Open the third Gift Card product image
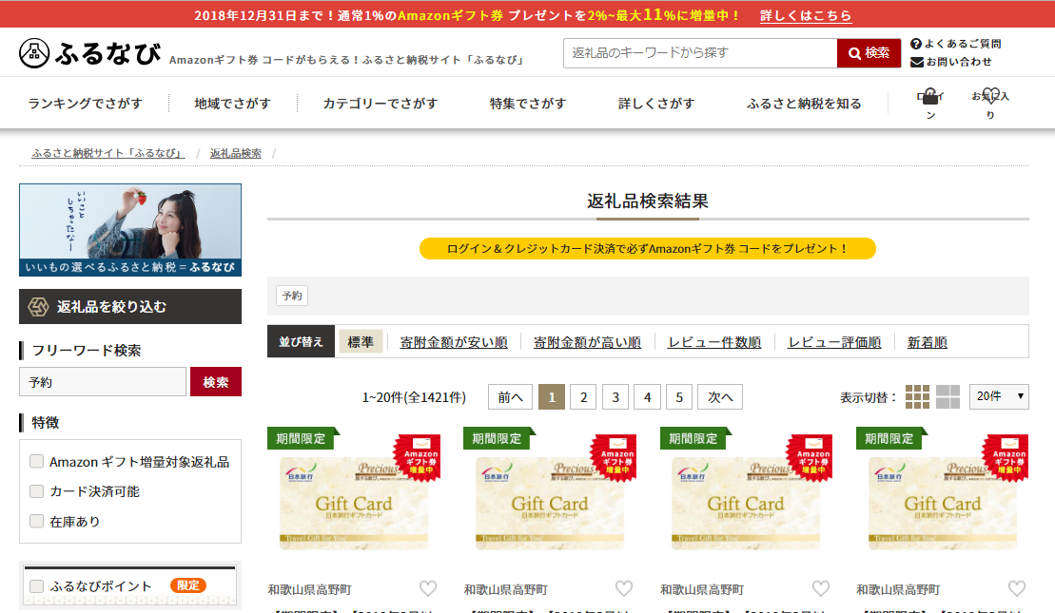 tap(746, 504)
